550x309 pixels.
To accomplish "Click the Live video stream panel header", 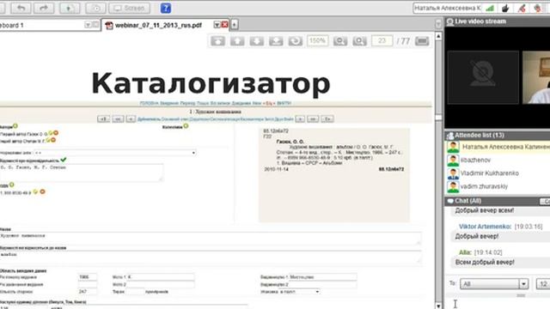I will click(498, 21).
